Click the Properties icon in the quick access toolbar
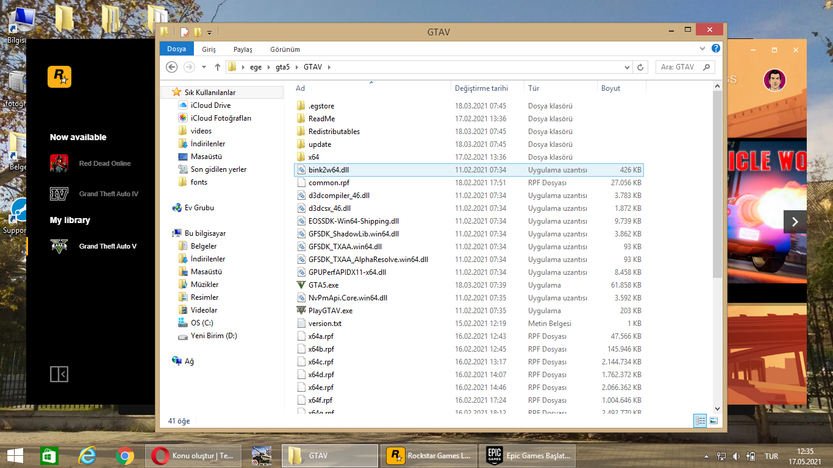The width and height of the screenshot is (833, 468). click(x=184, y=32)
